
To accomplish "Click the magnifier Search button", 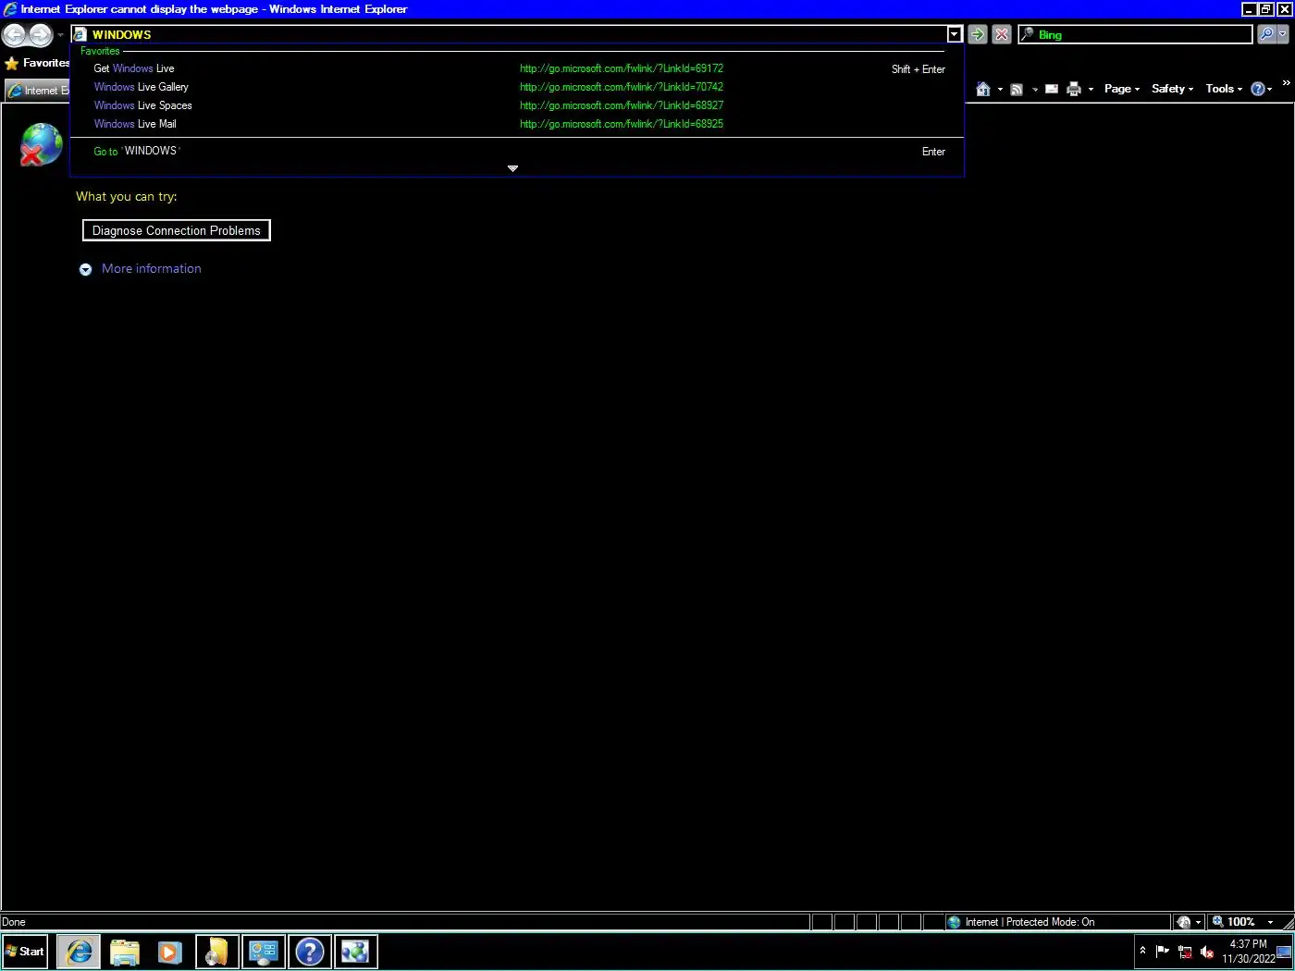I will (x=1266, y=34).
